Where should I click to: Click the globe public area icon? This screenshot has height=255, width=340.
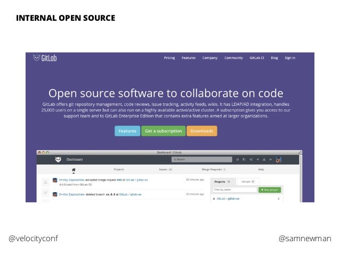238,160
